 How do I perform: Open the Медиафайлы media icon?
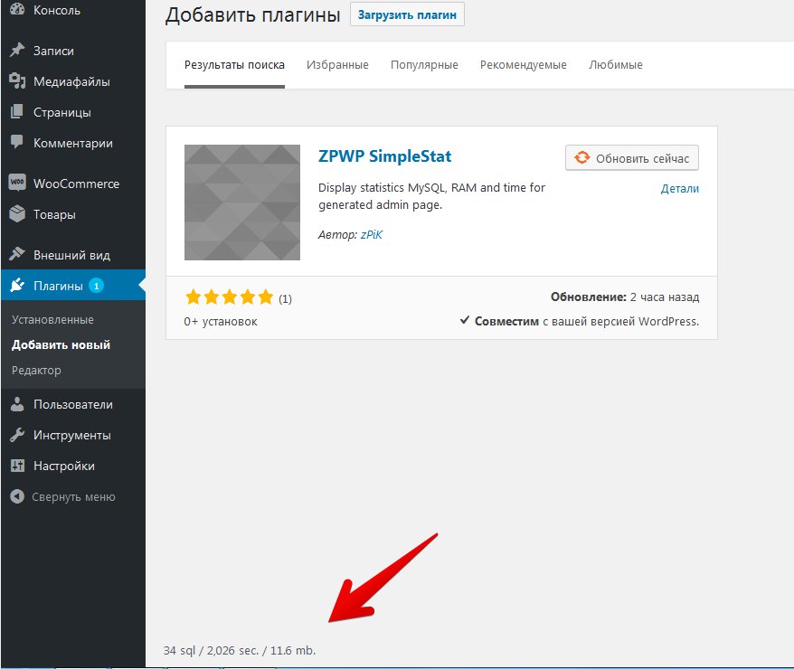click(17, 81)
